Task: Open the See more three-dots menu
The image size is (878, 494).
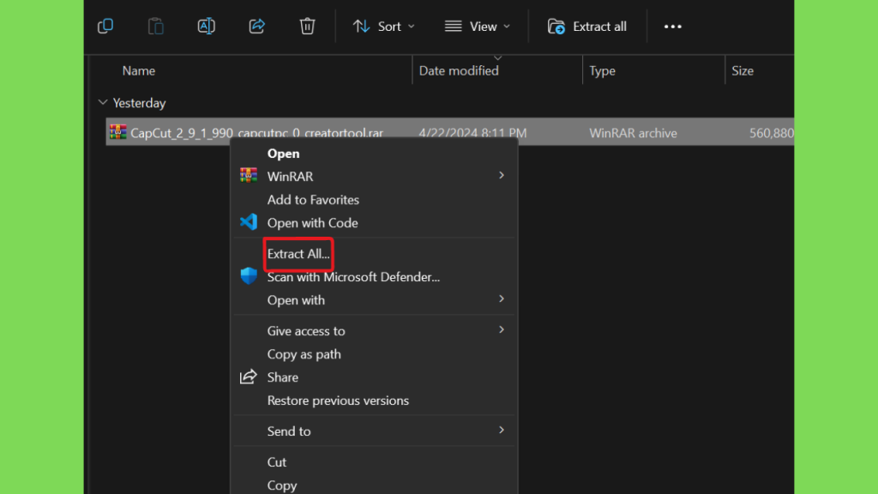Action: (672, 27)
